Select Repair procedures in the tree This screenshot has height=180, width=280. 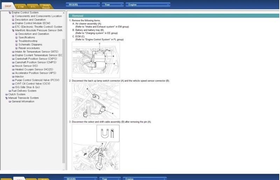click(29, 48)
